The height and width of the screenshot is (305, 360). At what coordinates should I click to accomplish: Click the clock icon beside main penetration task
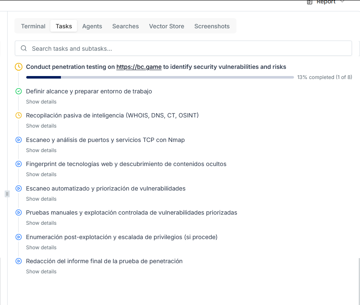(x=19, y=67)
